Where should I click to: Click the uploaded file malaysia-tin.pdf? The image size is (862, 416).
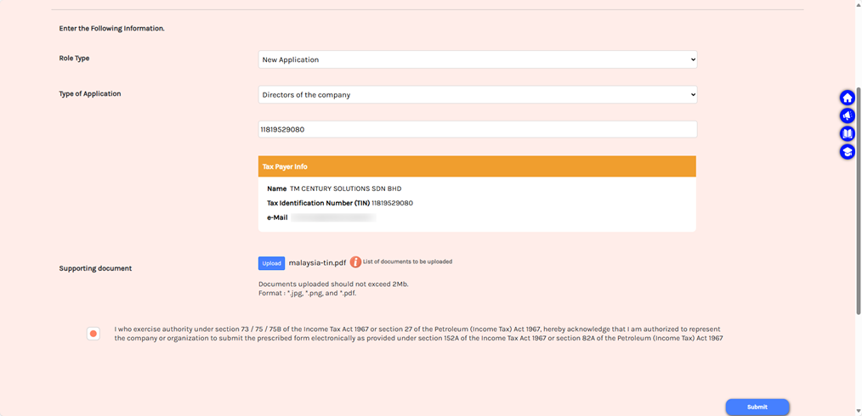point(317,263)
